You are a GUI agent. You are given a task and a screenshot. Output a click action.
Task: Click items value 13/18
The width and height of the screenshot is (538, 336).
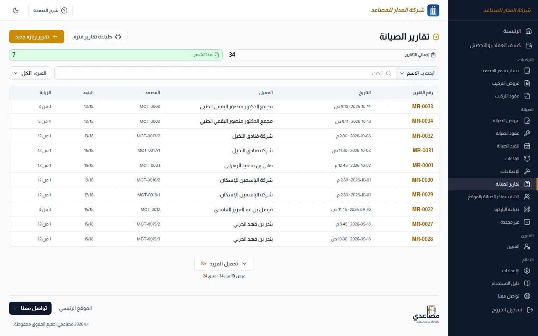(89, 136)
